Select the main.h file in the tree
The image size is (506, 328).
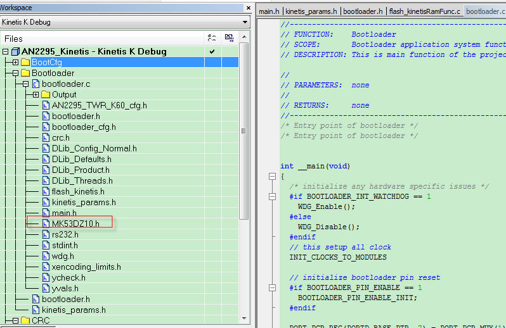coord(64,213)
